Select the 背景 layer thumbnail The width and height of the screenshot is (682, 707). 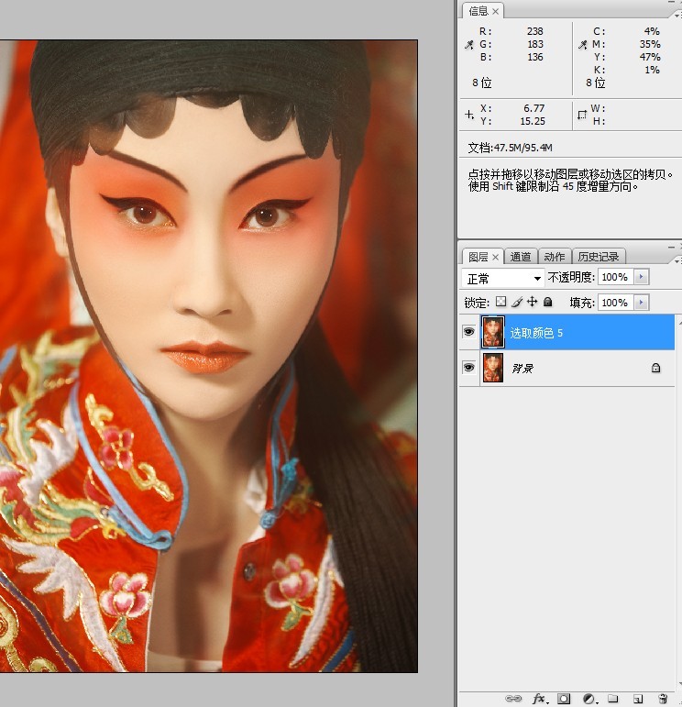[x=492, y=368]
